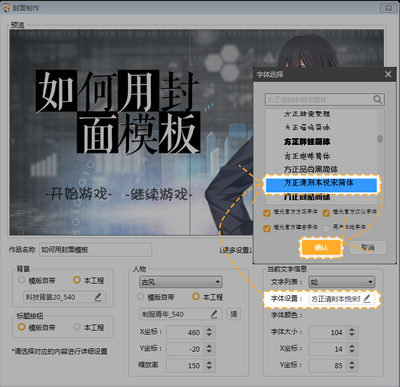Click the 猜 button
Viewport: 400px width, 387px height.
click(233, 314)
